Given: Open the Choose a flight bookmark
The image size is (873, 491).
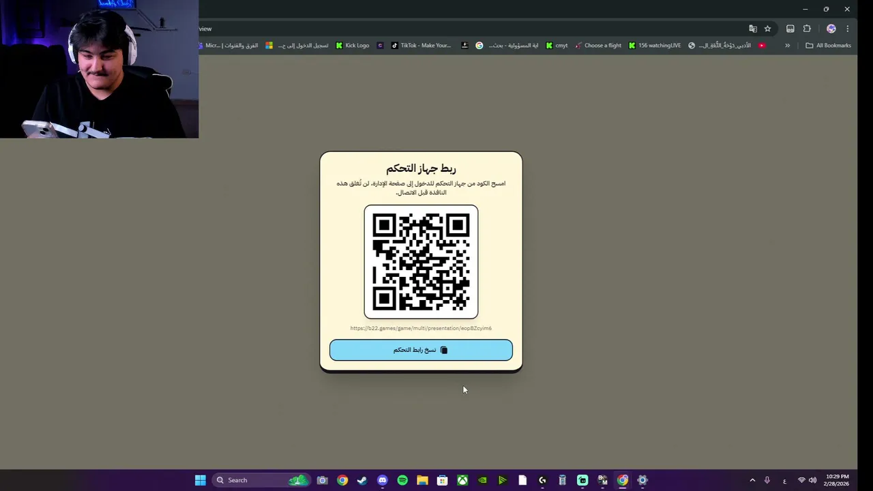Looking at the screenshot, I should pyautogui.click(x=598, y=46).
